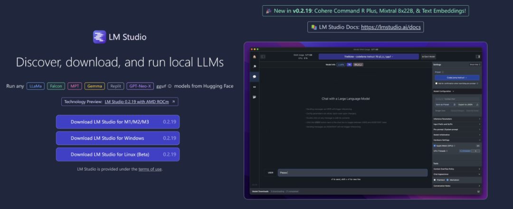This screenshot has height=209, width=513.
Task: Select the LLaMa model tag
Action: coord(36,86)
